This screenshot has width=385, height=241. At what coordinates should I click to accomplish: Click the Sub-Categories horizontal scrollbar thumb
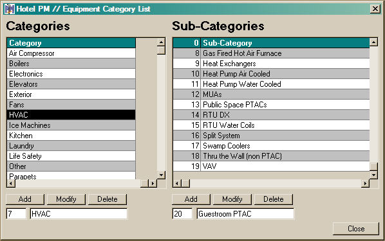[x=185, y=183]
